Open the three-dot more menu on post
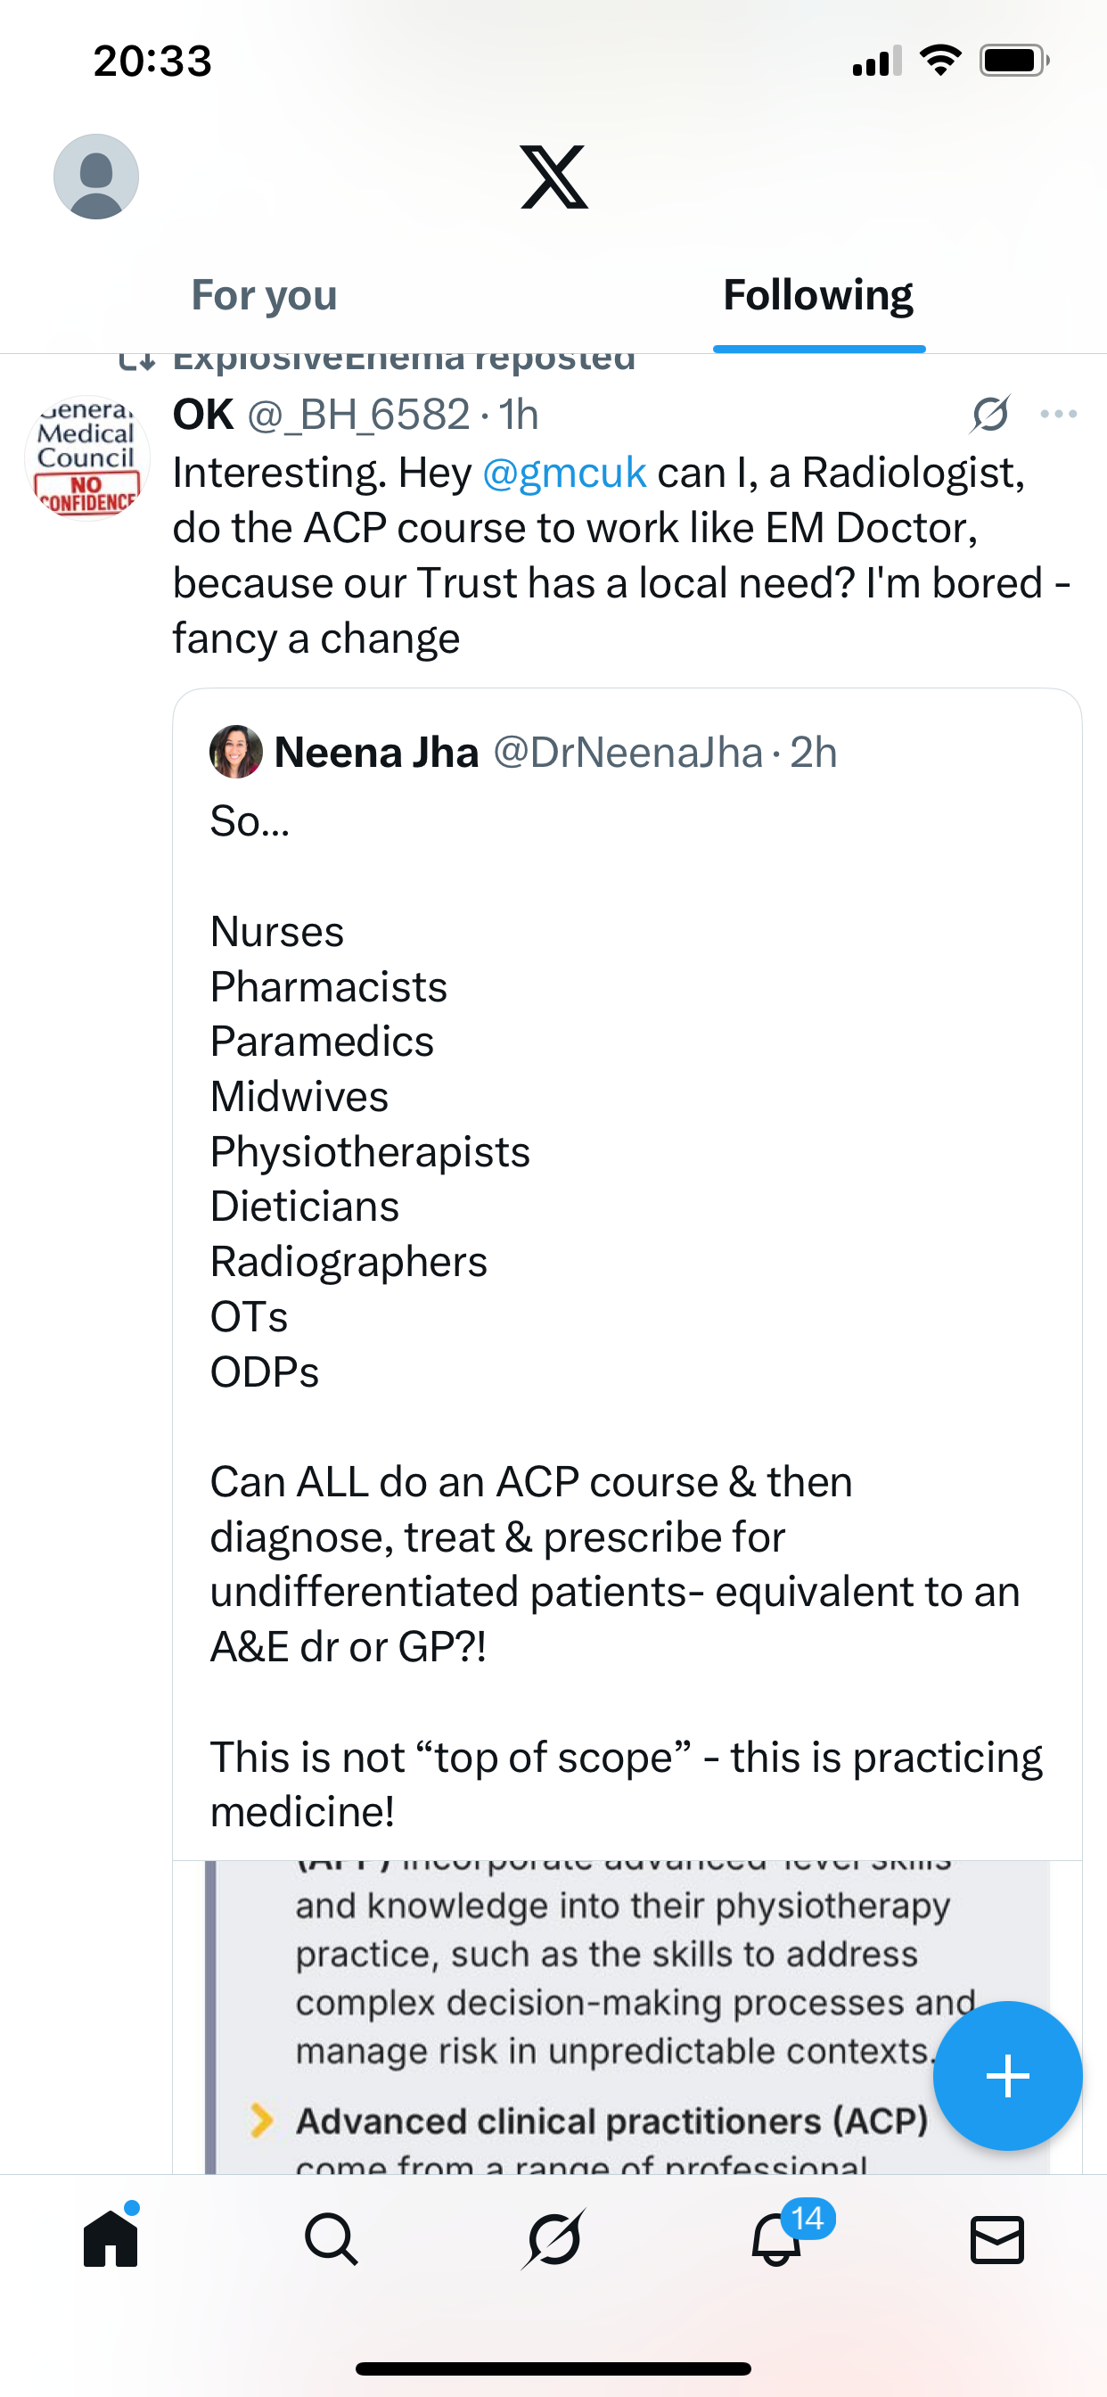 1059,414
